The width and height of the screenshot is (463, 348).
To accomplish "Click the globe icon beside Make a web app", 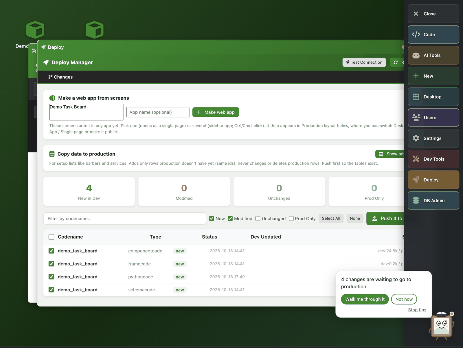I will click(52, 98).
